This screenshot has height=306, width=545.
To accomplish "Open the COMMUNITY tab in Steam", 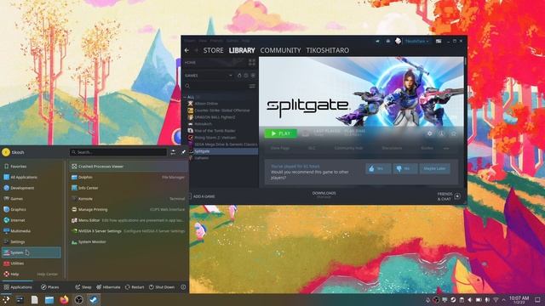I will 280,50.
